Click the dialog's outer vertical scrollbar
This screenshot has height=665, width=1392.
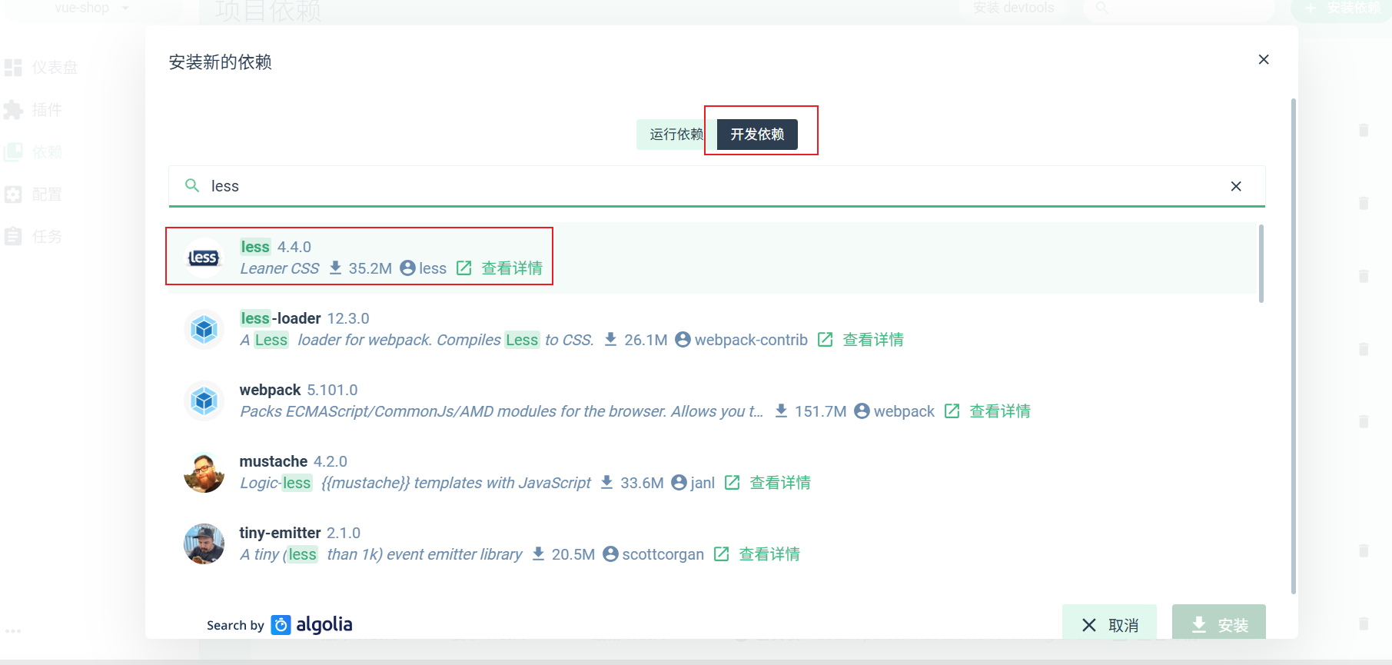1294,346
